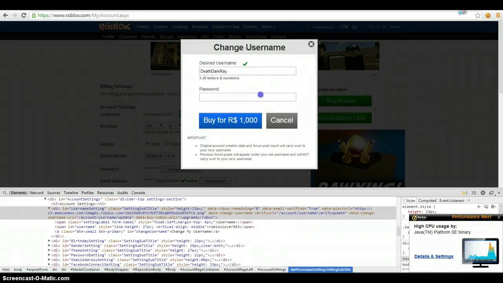Switch to the Sources tab

(x=53, y=193)
